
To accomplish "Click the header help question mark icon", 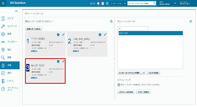I will (107, 3).
